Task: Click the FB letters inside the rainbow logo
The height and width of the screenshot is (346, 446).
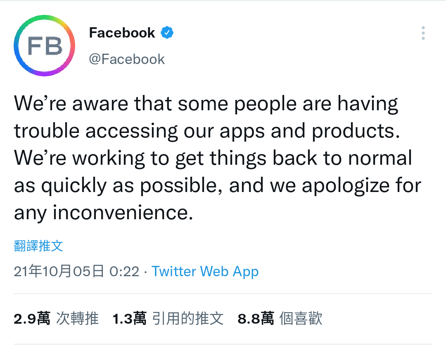Action: (45, 46)
